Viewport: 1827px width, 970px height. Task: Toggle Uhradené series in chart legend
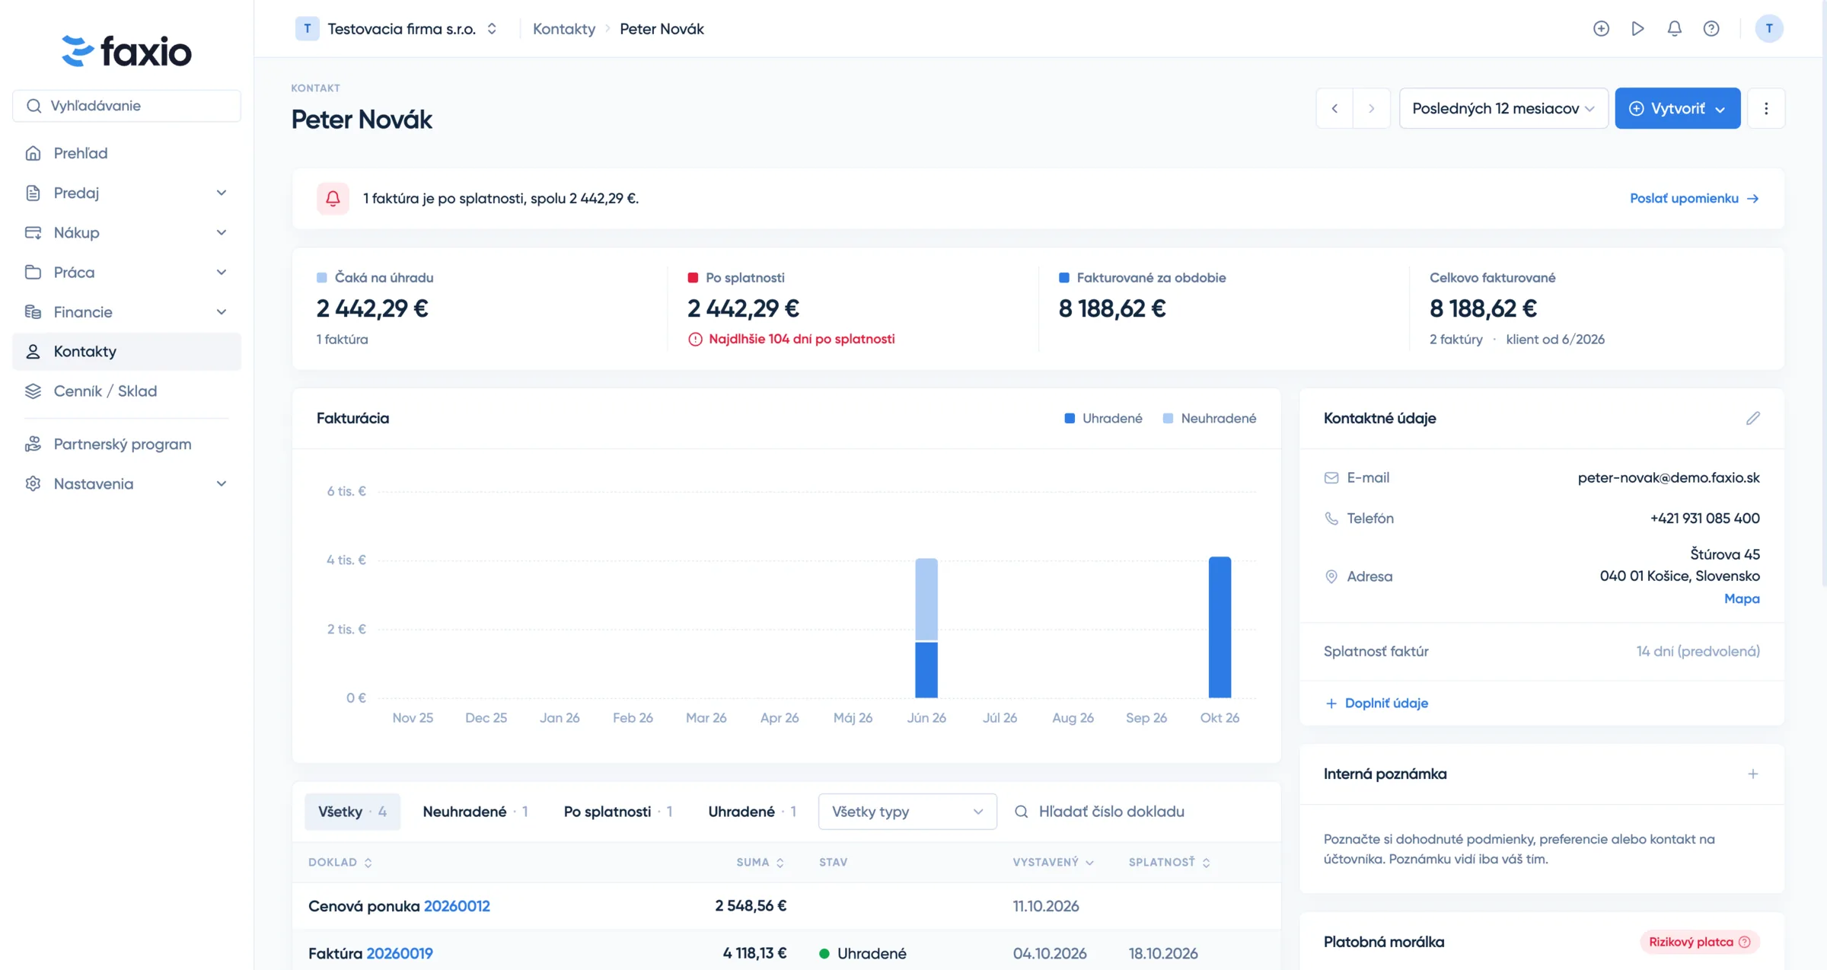pyautogui.click(x=1103, y=418)
